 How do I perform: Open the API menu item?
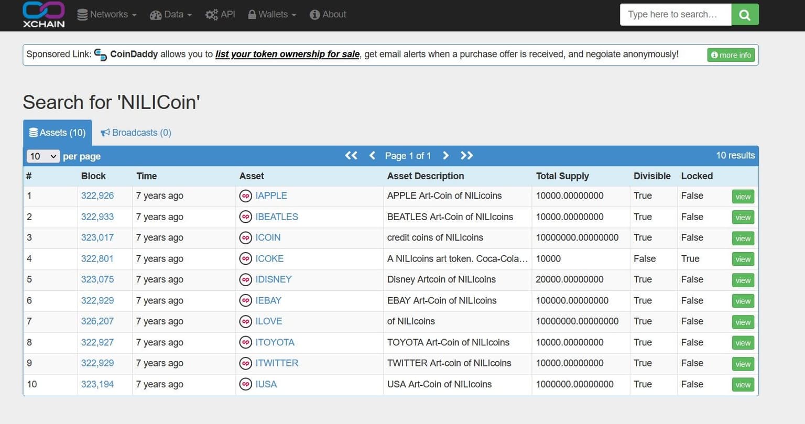coord(220,15)
